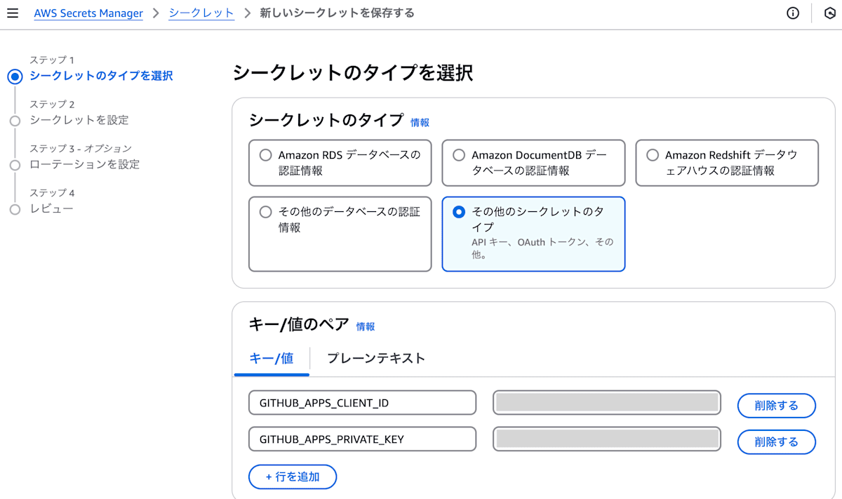Edit the GITHUB_APPS_CLIENT_ID key field
This screenshot has height=499, width=842.
pos(362,403)
